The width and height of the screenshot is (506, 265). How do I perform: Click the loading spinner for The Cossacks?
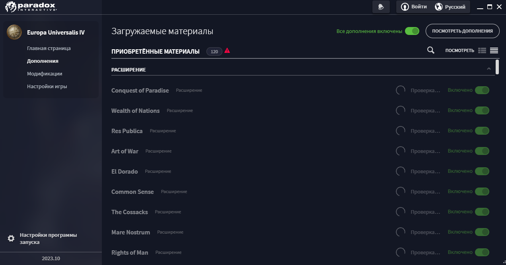(401, 212)
